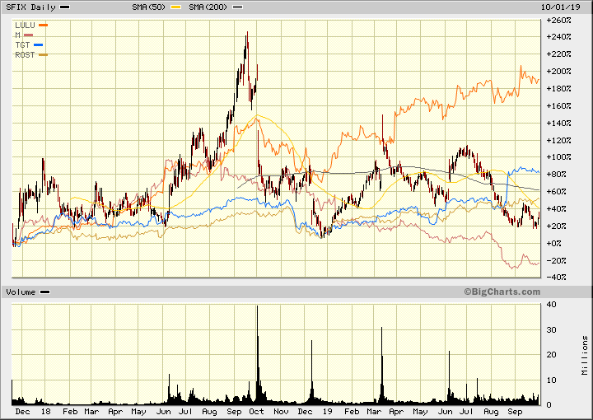Click the +100% axis label
The height and width of the screenshot is (420, 593).
click(x=558, y=157)
